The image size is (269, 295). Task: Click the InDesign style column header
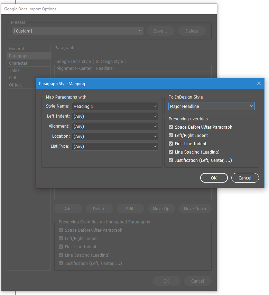(x=109, y=61)
